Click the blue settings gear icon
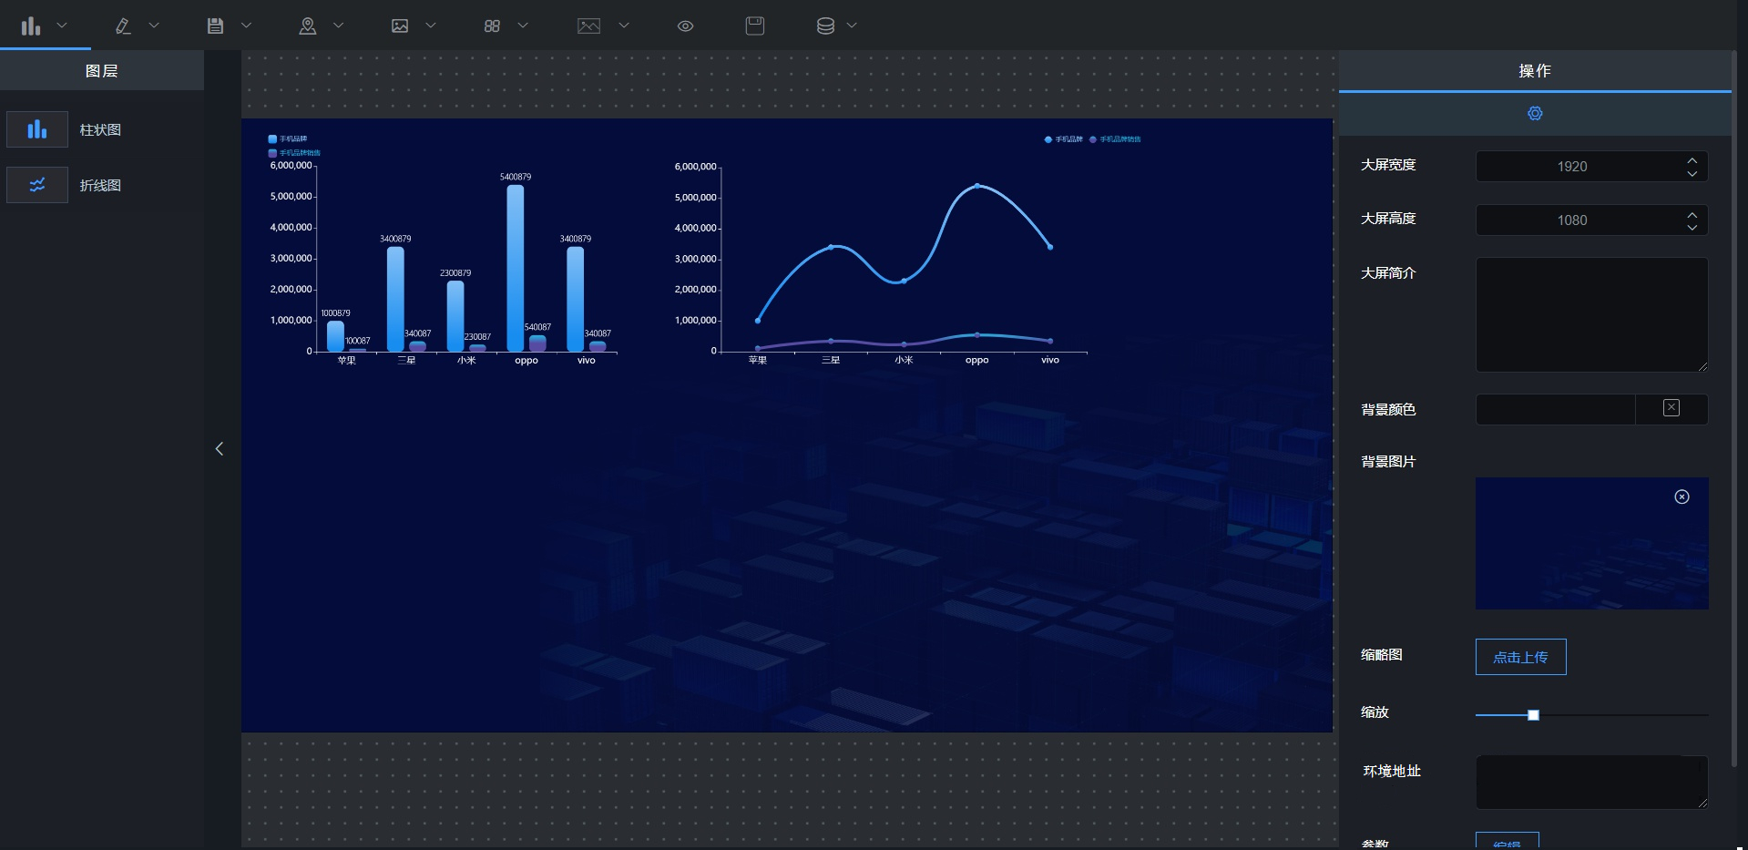Image resolution: width=1748 pixels, height=850 pixels. pyautogui.click(x=1535, y=114)
